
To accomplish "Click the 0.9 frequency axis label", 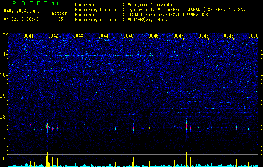I will coord(3,96).
